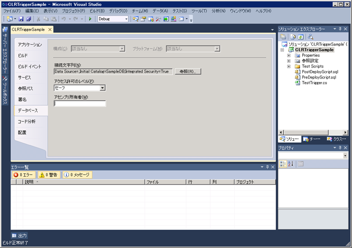Click the アセンブリ所有者 input field

click(80, 103)
